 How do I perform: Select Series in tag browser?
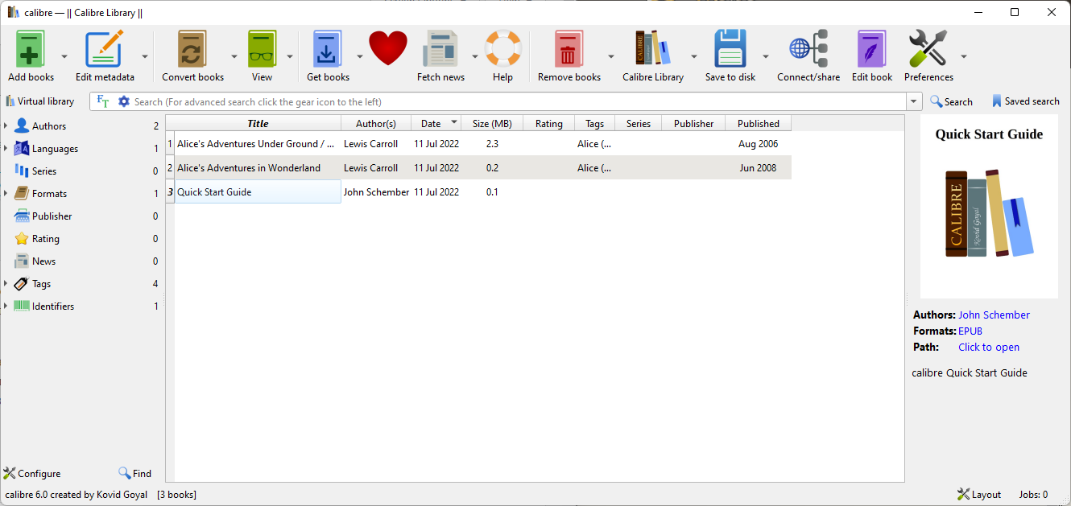tap(44, 171)
